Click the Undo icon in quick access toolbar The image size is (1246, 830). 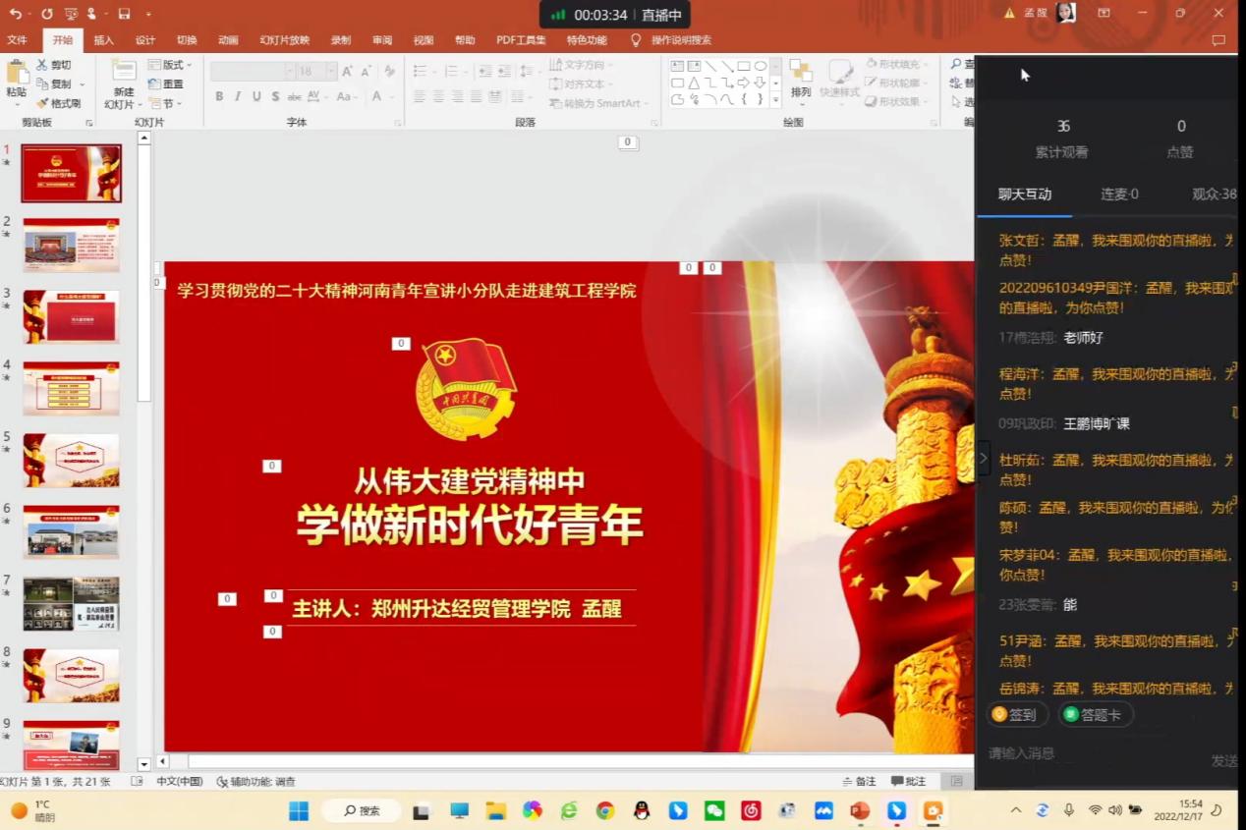pyautogui.click(x=15, y=14)
